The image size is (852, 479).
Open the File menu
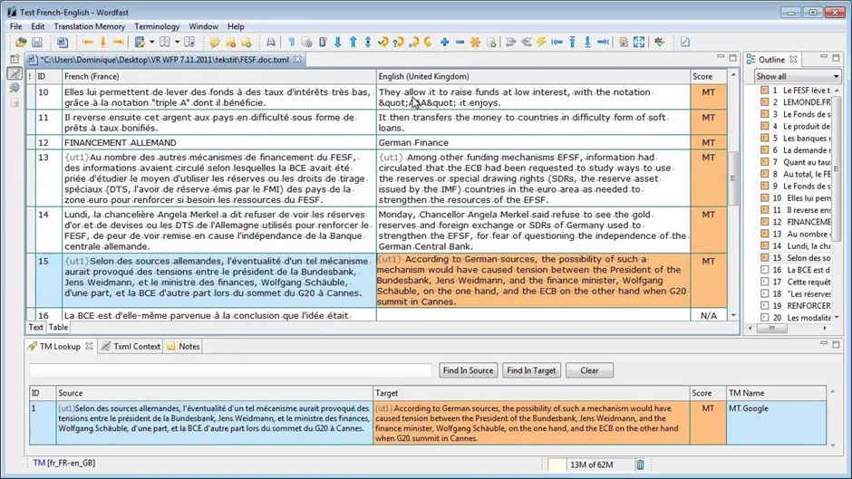[15, 26]
